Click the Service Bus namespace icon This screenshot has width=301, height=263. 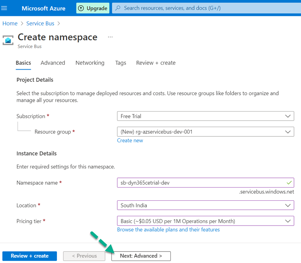click(8, 40)
